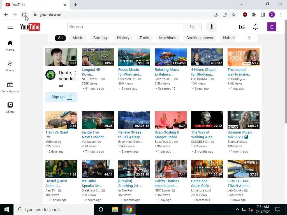The image size is (287, 215).
Task: Open the Veritasium channel name
Action: pos(89,142)
